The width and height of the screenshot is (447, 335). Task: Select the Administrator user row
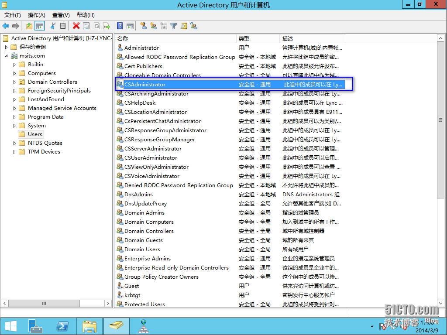230,48
